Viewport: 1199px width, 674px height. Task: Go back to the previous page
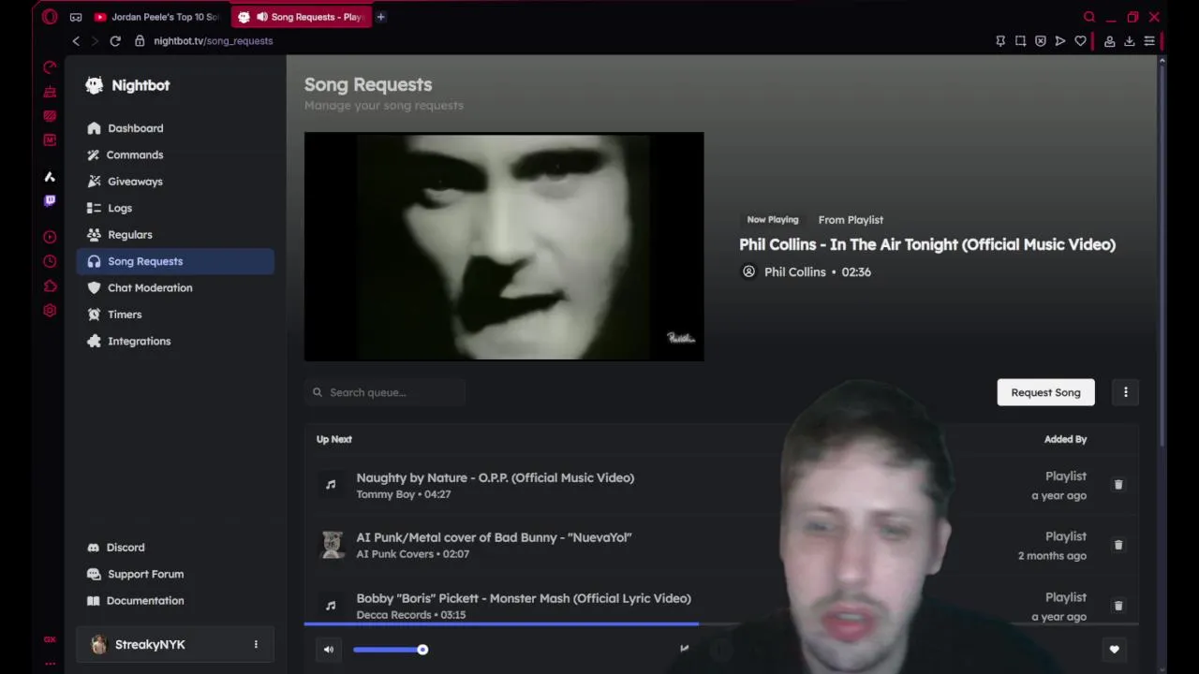click(76, 41)
